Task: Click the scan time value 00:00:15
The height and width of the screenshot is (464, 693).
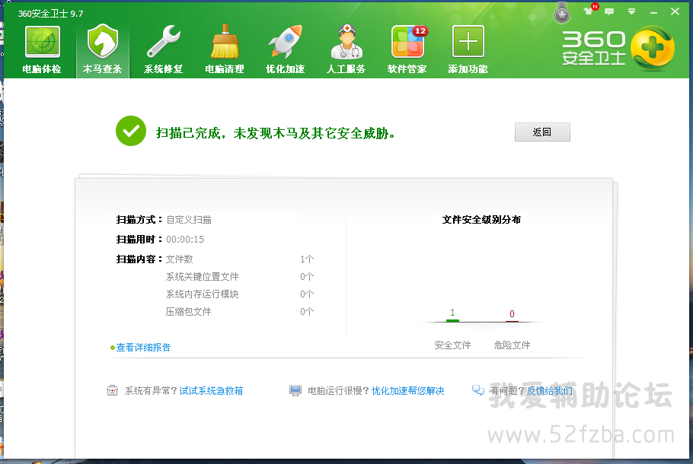Action: 185,240
